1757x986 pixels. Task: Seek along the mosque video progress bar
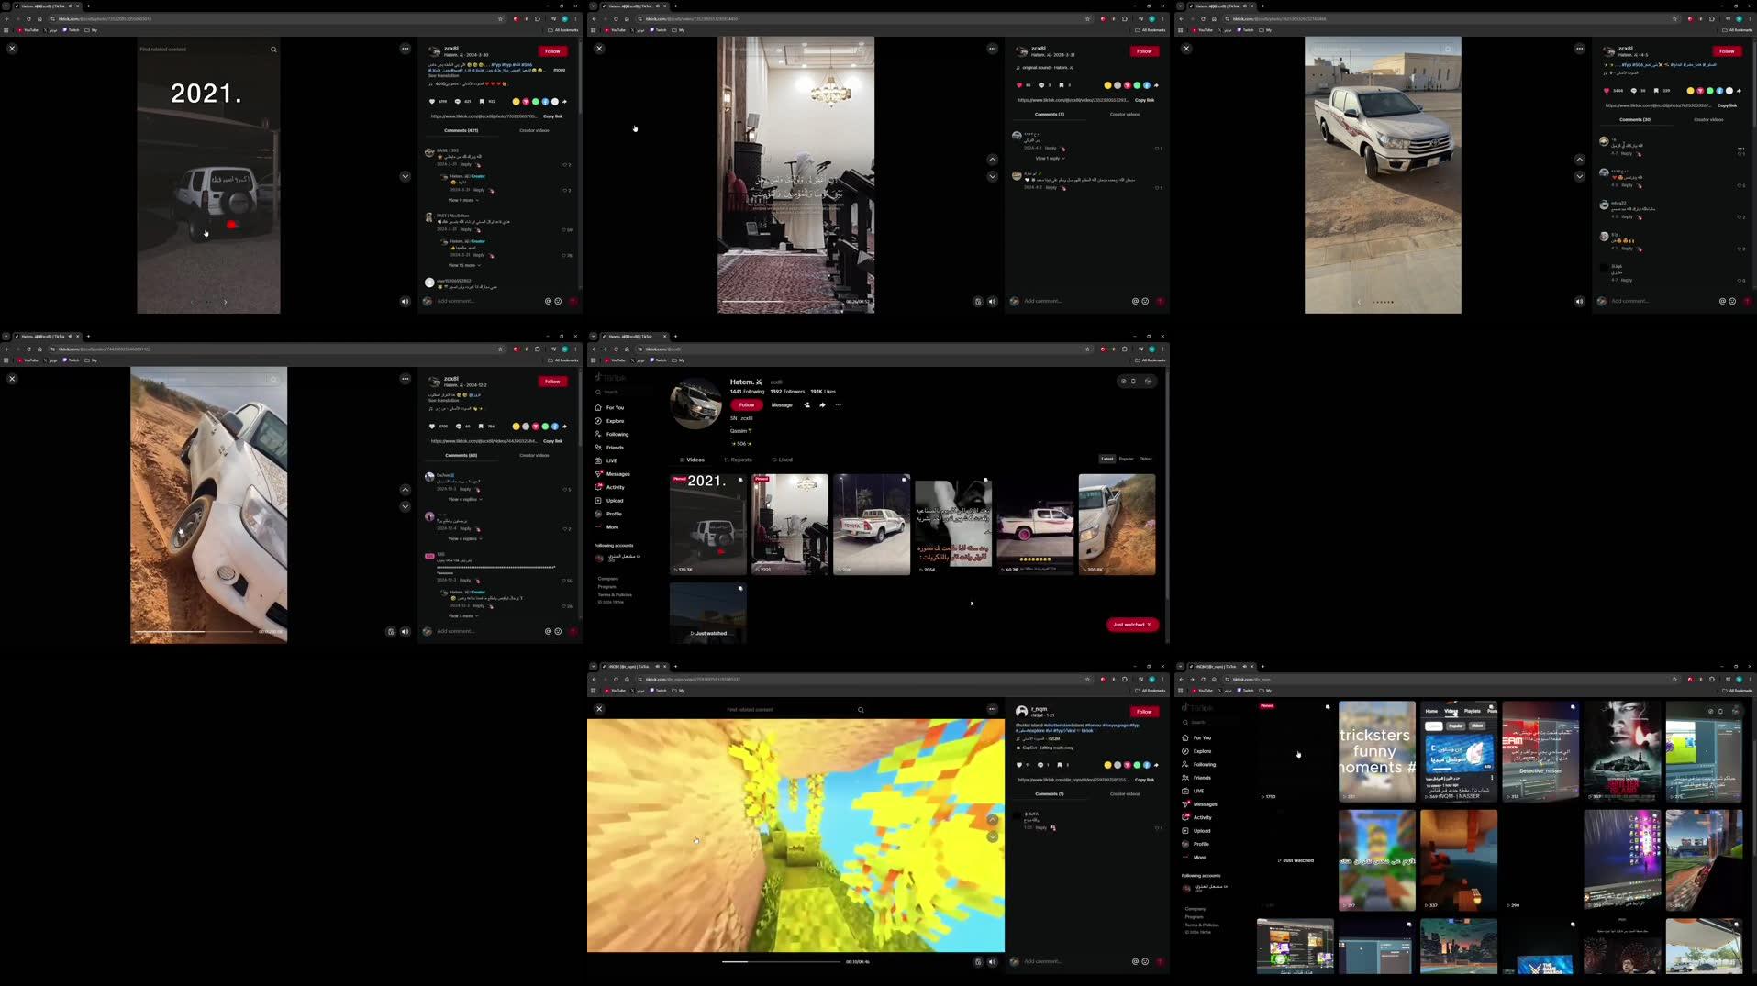click(x=780, y=301)
